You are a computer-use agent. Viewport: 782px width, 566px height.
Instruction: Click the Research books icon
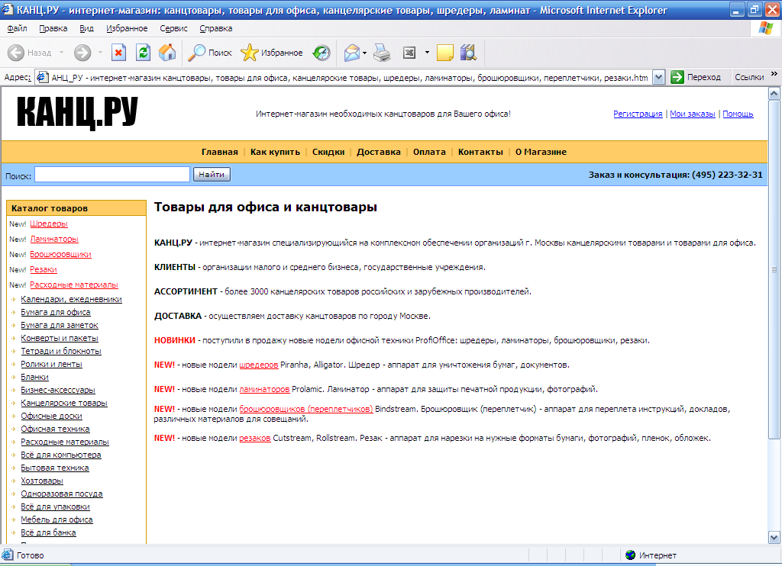(x=469, y=53)
